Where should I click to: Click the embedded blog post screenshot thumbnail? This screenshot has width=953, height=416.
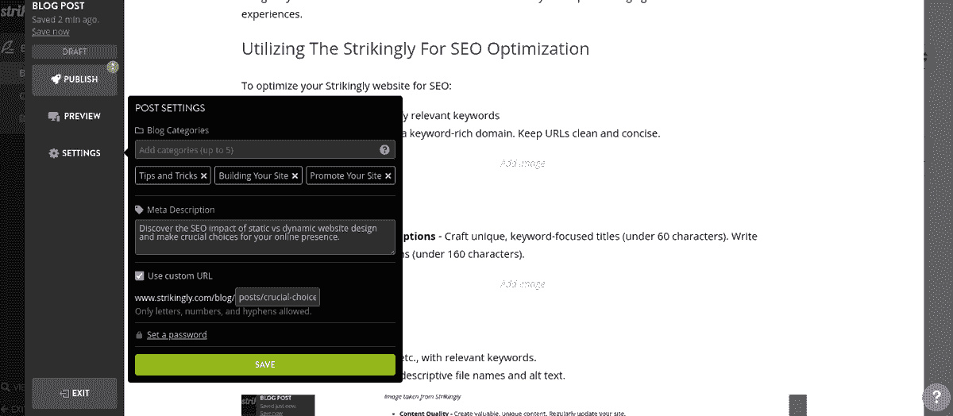[278, 405]
